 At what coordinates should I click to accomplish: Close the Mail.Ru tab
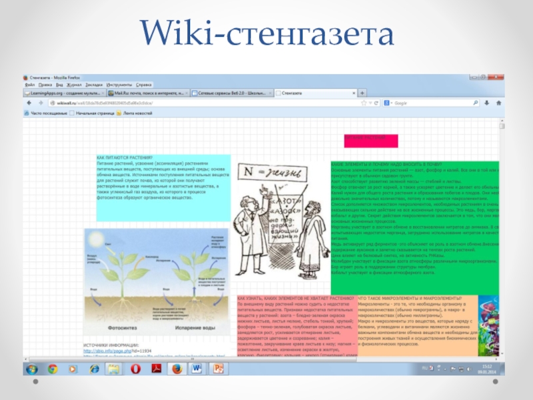point(187,93)
